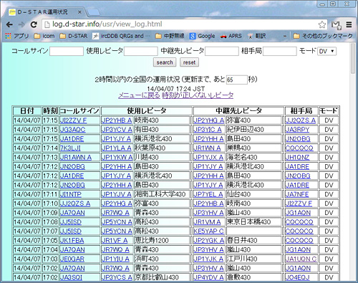This screenshot has height=283, width=358.
Task: Open the 時刻が正しくないレピータ link
Action: pyautogui.click(x=198, y=95)
